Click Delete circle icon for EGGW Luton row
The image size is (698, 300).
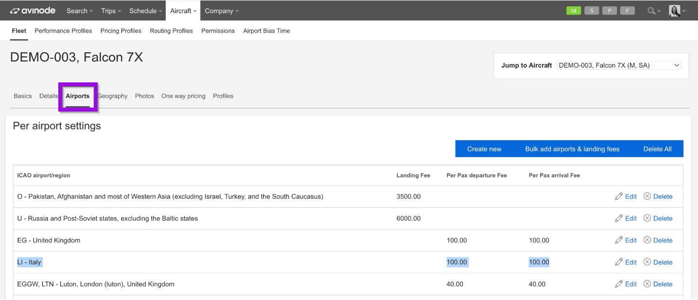coord(647,284)
